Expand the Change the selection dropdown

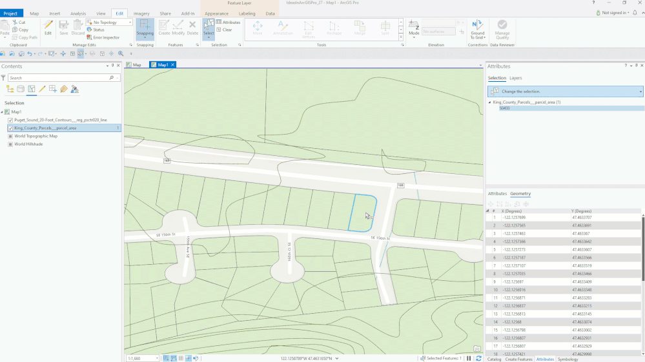640,91
